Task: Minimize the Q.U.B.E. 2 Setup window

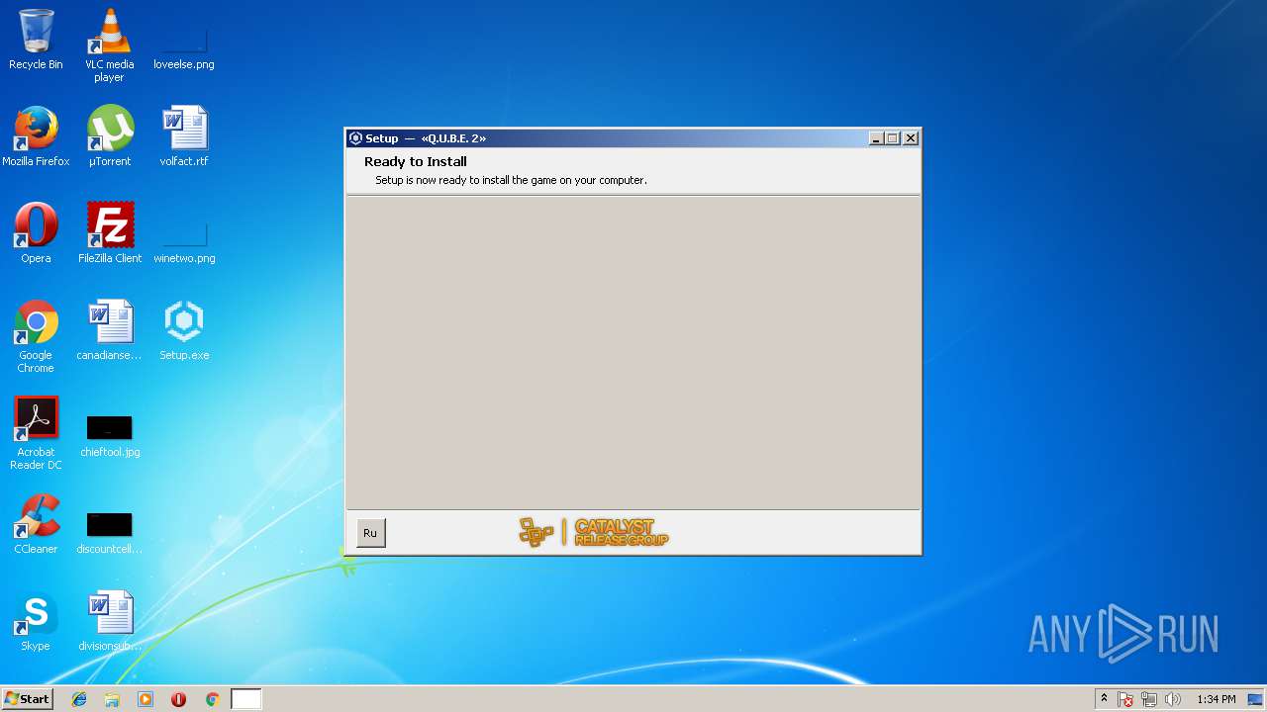Action: pos(876,138)
